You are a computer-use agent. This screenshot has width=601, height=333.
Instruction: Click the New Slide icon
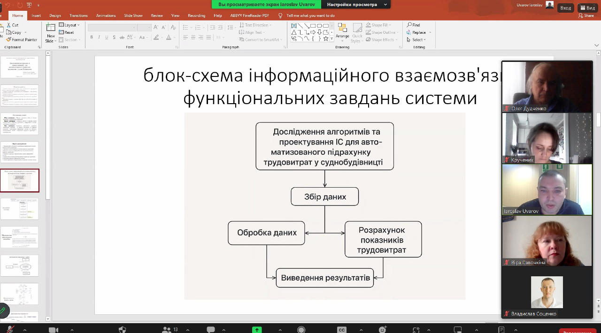pyautogui.click(x=51, y=27)
